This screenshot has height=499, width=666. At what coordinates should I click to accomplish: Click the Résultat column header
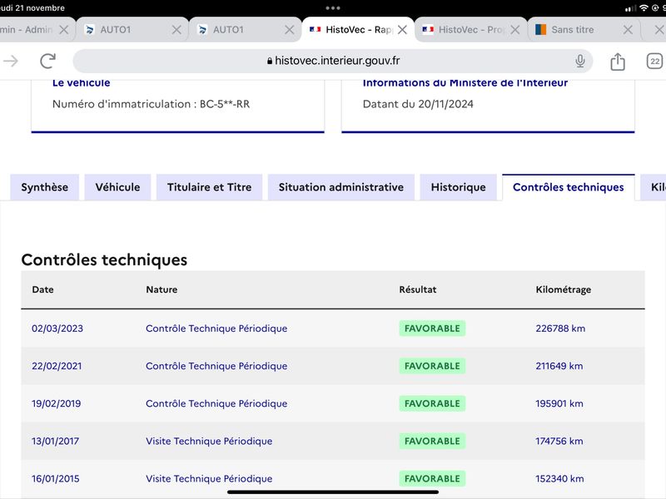(418, 289)
